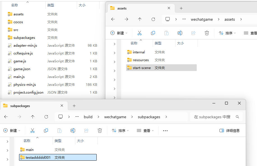Image resolution: width=257 pixels, height=166 pixels.
Task: Select the resources folder in assets window
Action: coord(161,60)
